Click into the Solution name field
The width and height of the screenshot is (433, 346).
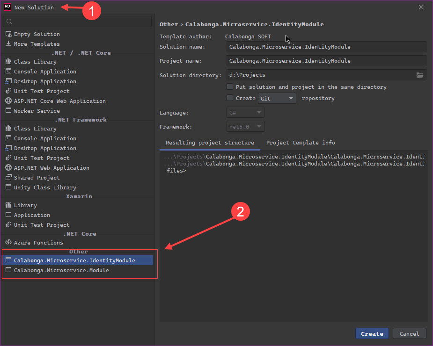point(326,47)
